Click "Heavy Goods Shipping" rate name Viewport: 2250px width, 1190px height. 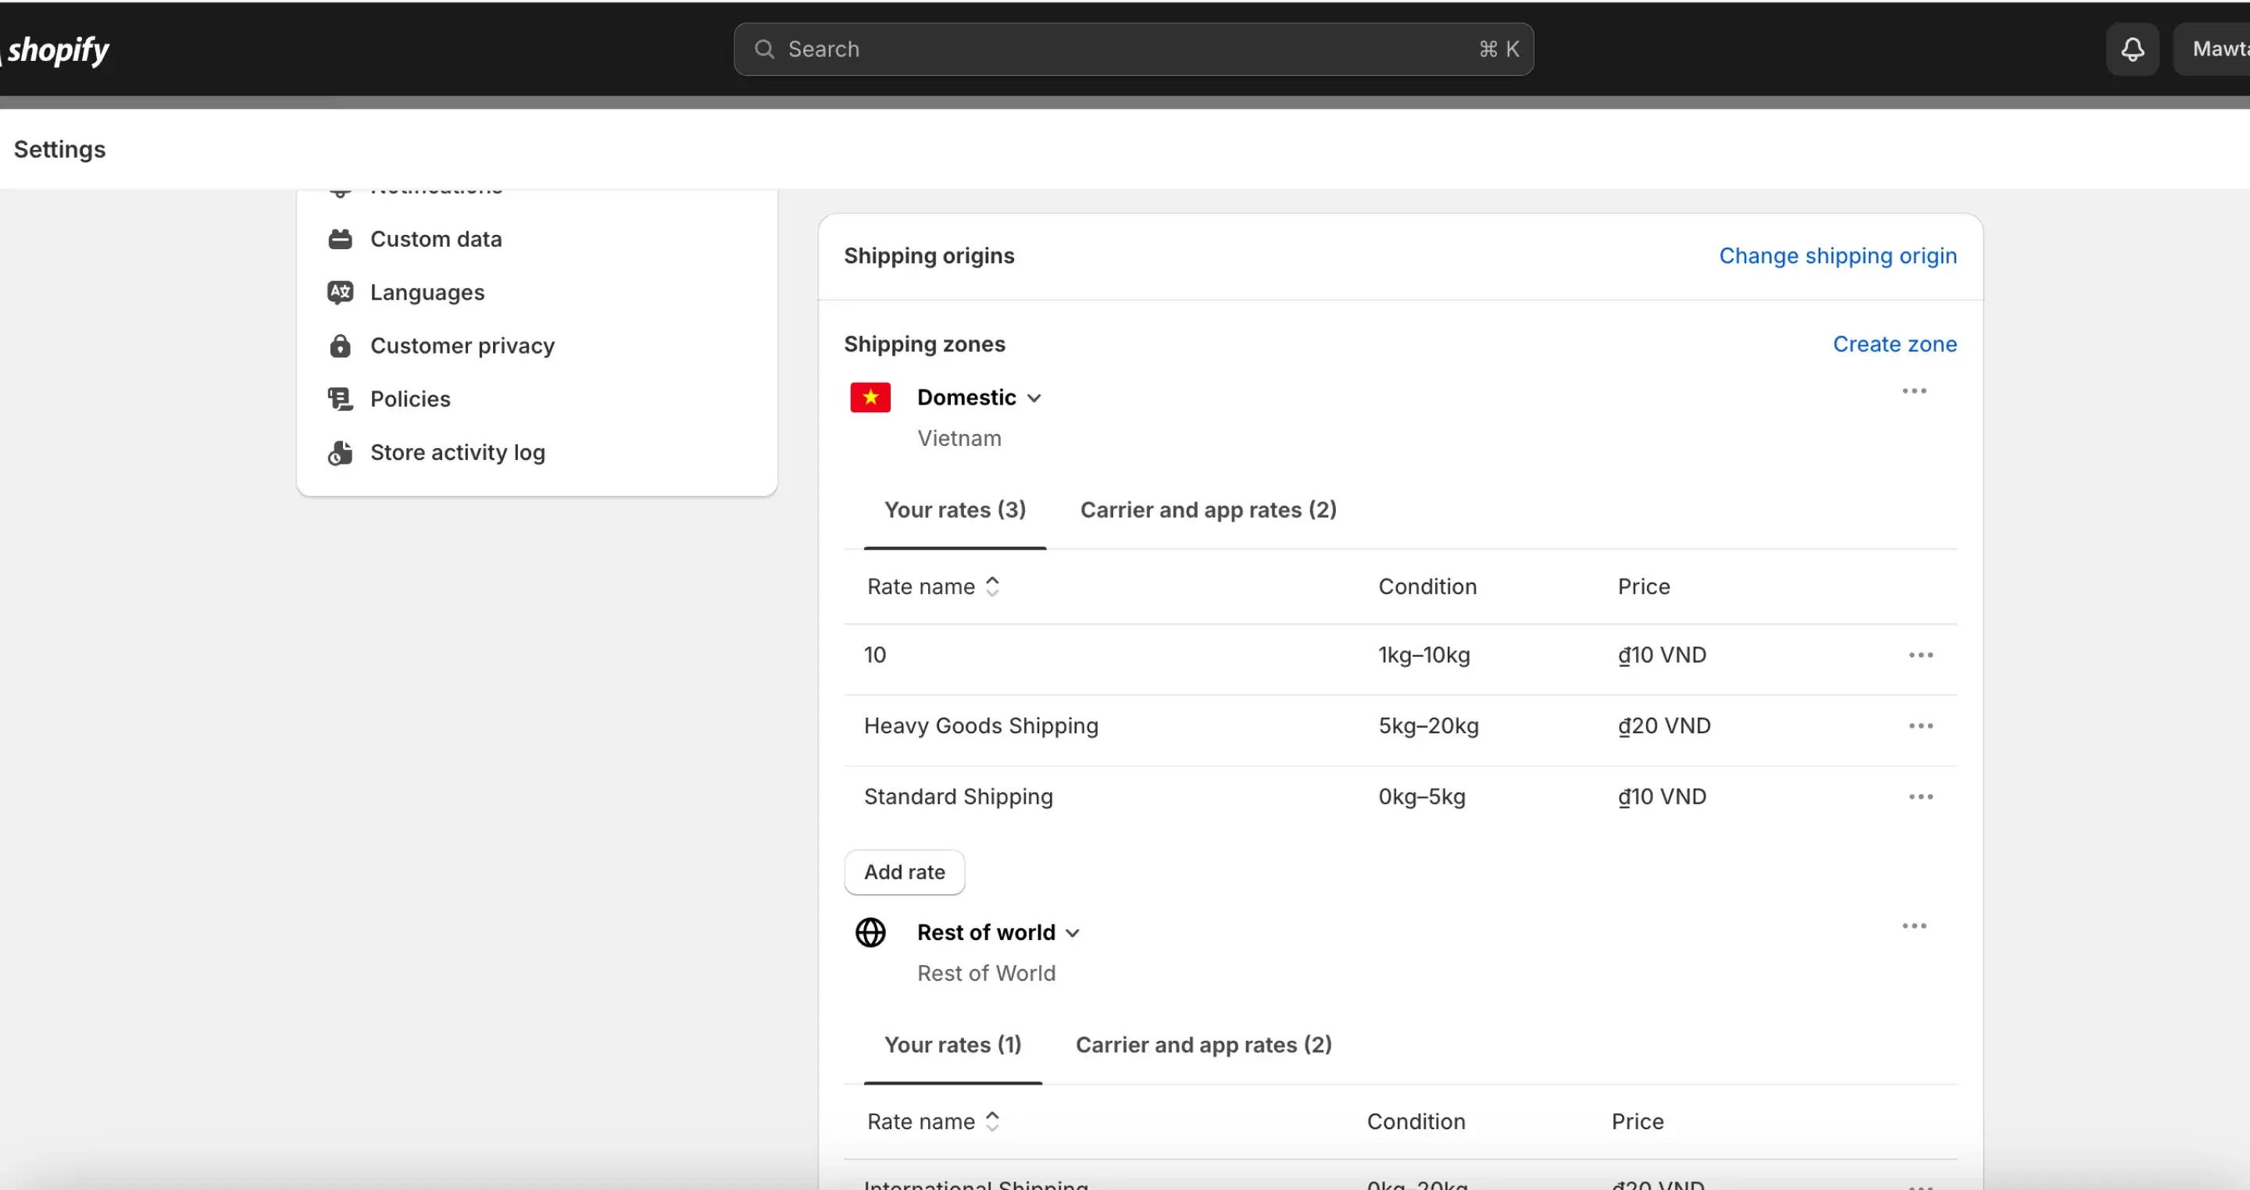(981, 726)
